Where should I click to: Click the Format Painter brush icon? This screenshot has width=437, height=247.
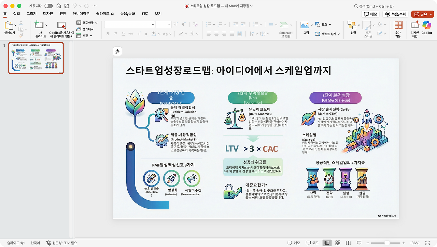point(21,35)
